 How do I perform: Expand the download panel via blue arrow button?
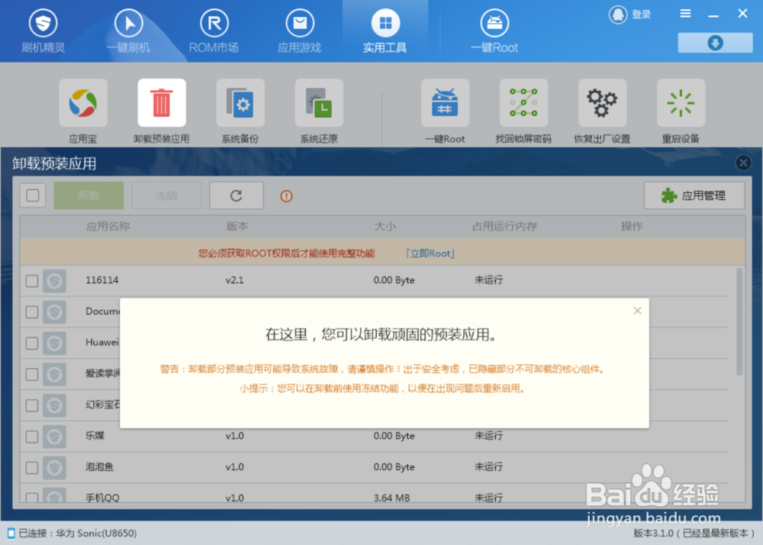tap(714, 43)
